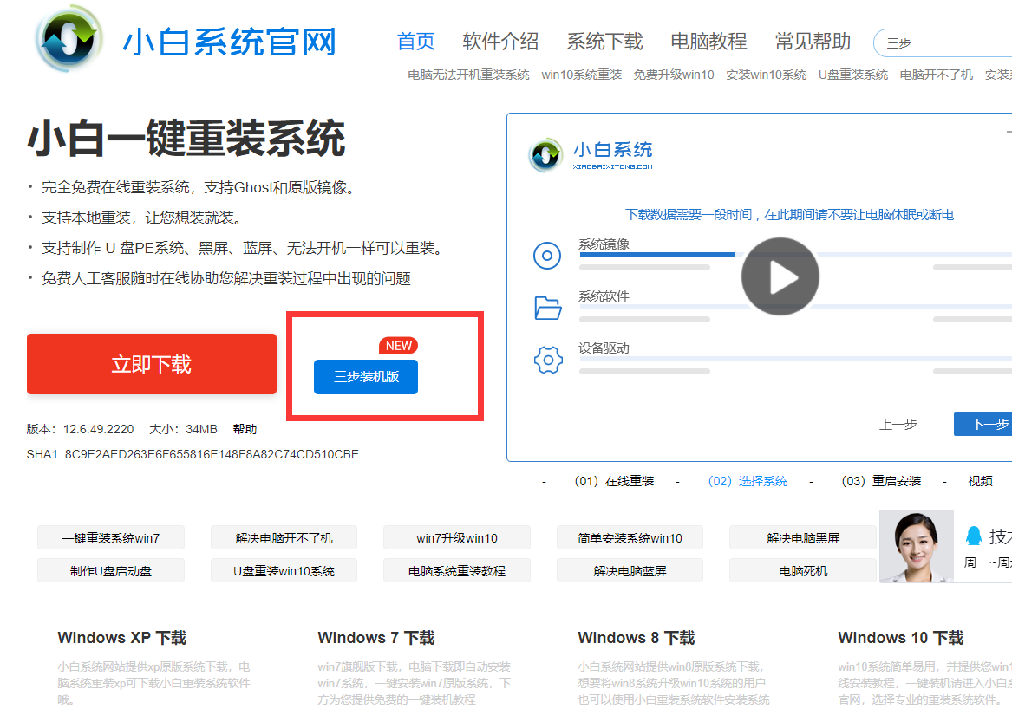Click the system image disc icon
The width and height of the screenshot is (1012, 715).
point(547,256)
